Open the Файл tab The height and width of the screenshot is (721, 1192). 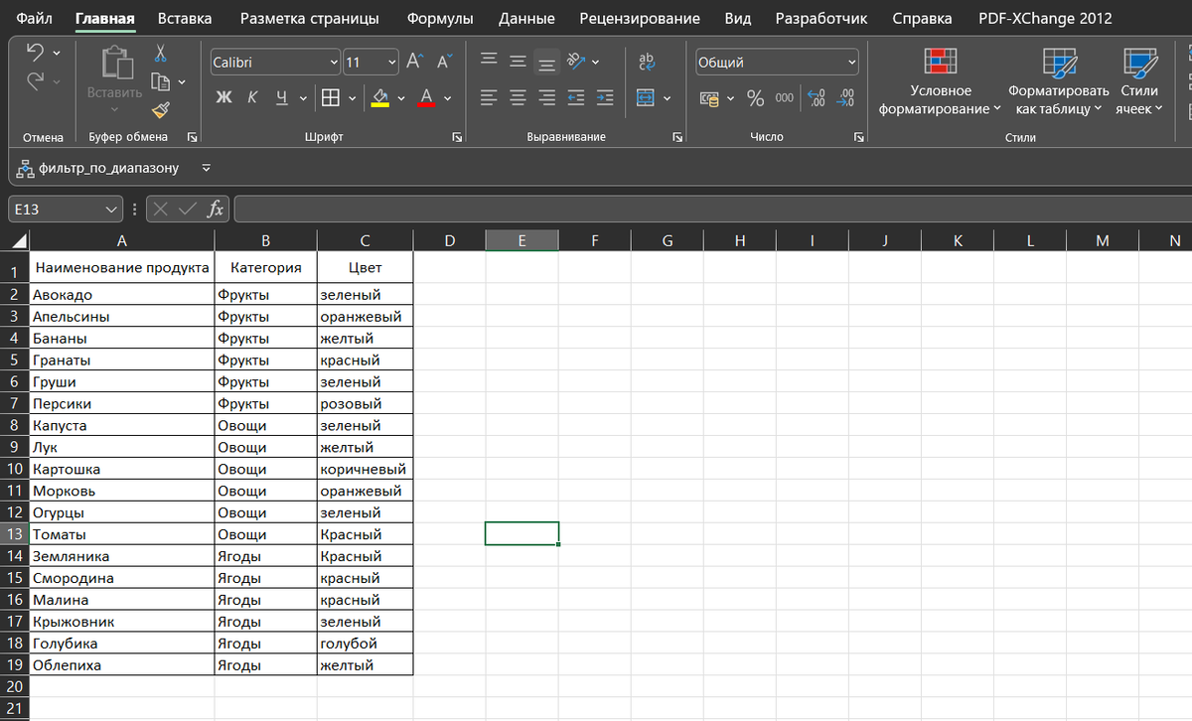(35, 18)
